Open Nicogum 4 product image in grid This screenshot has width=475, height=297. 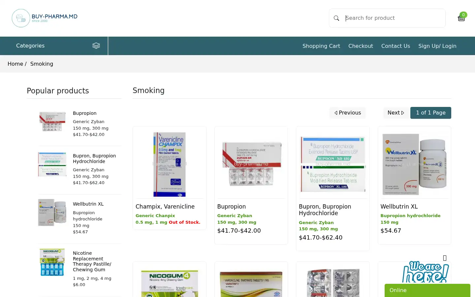[170, 282]
